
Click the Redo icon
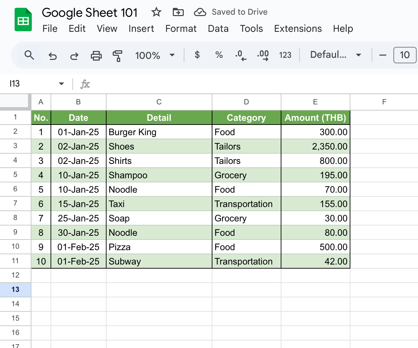(x=74, y=55)
